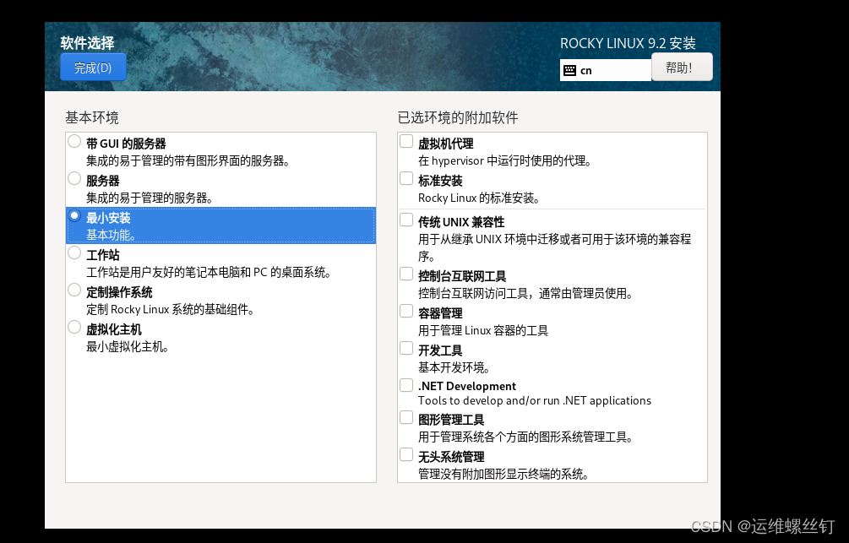The width and height of the screenshot is (849, 543).
Task: Click the description 最小虚拟化主机。
Action: 128,347
